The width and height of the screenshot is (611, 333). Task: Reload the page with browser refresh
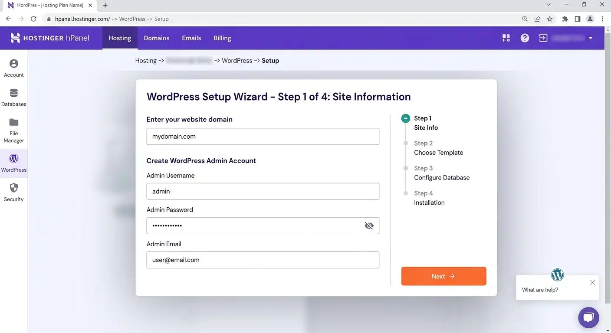pyautogui.click(x=33, y=19)
